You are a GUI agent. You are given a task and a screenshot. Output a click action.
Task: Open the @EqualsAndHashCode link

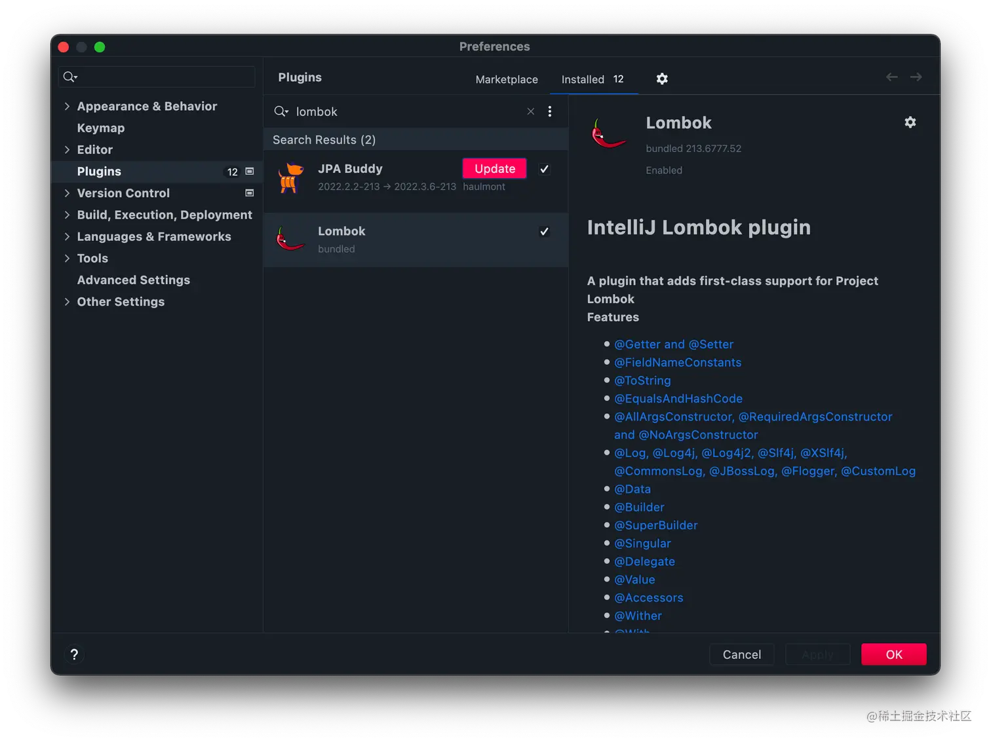[x=678, y=399]
